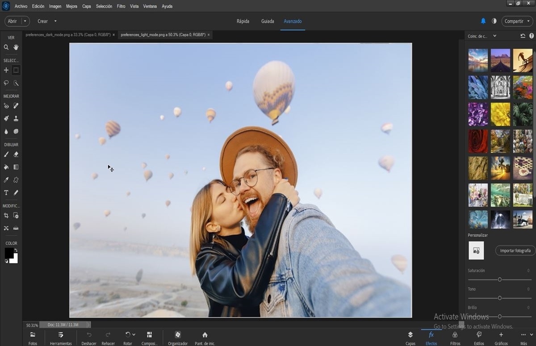This screenshot has width=536, height=346.
Task: Click the notifications bell icon
Action: pyautogui.click(x=483, y=21)
